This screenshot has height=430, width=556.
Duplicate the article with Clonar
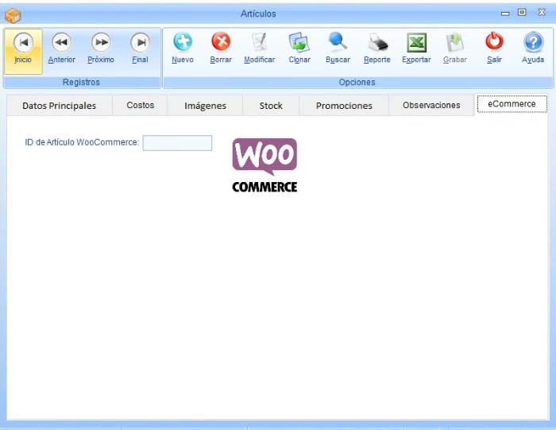tap(299, 48)
